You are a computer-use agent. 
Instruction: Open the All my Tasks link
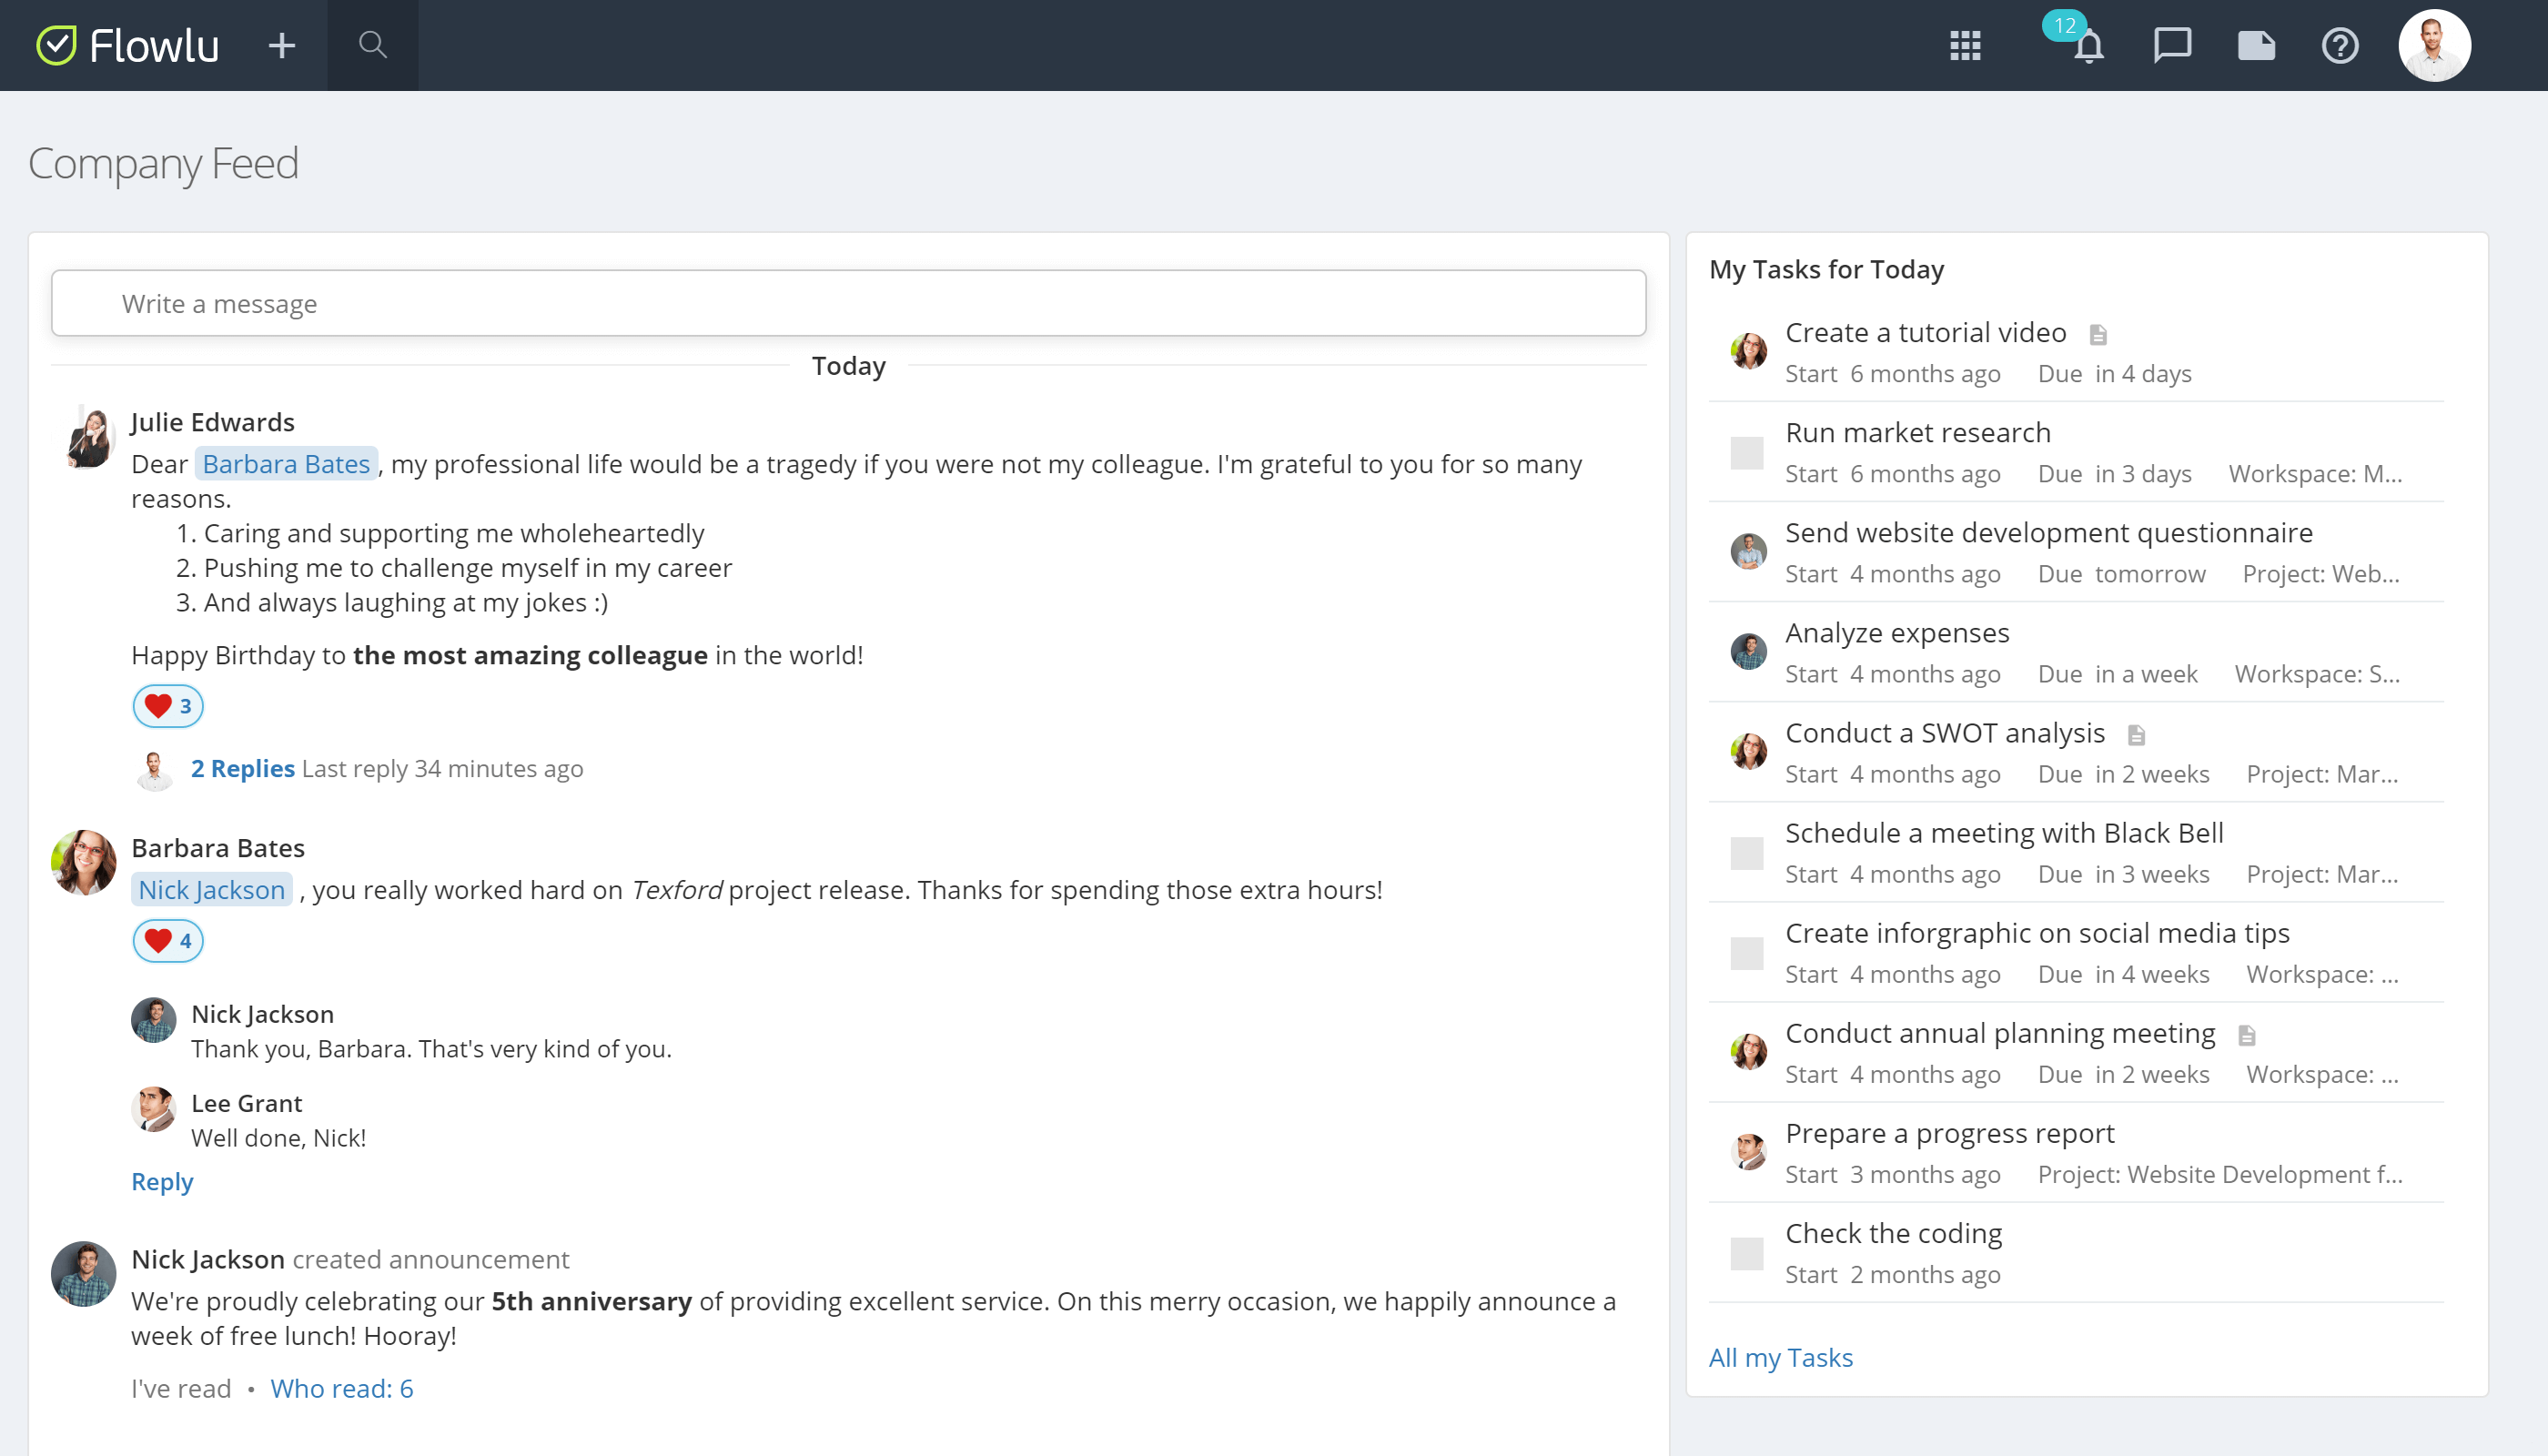pos(1780,1357)
